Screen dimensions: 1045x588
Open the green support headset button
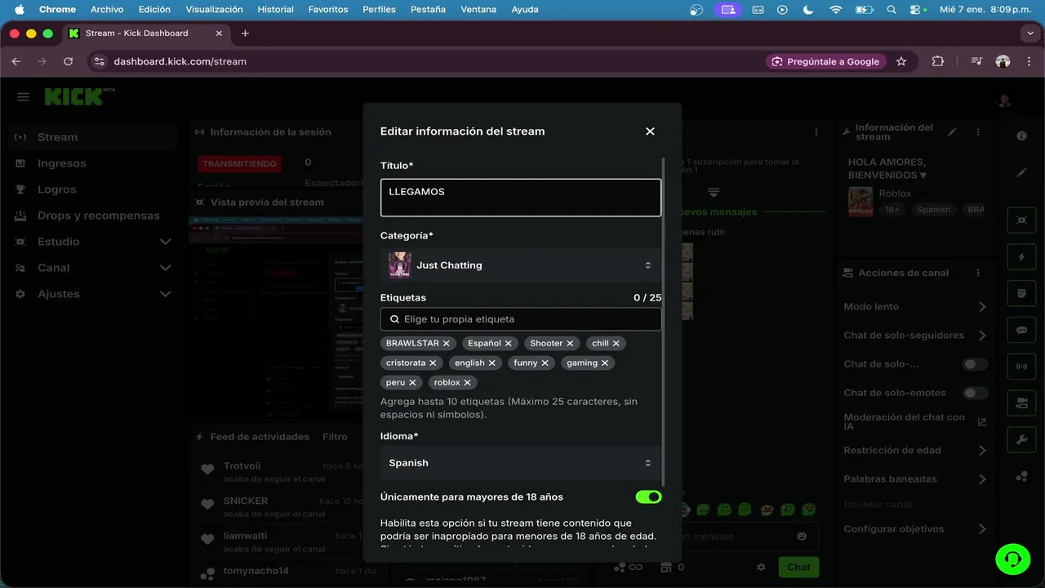(1013, 559)
